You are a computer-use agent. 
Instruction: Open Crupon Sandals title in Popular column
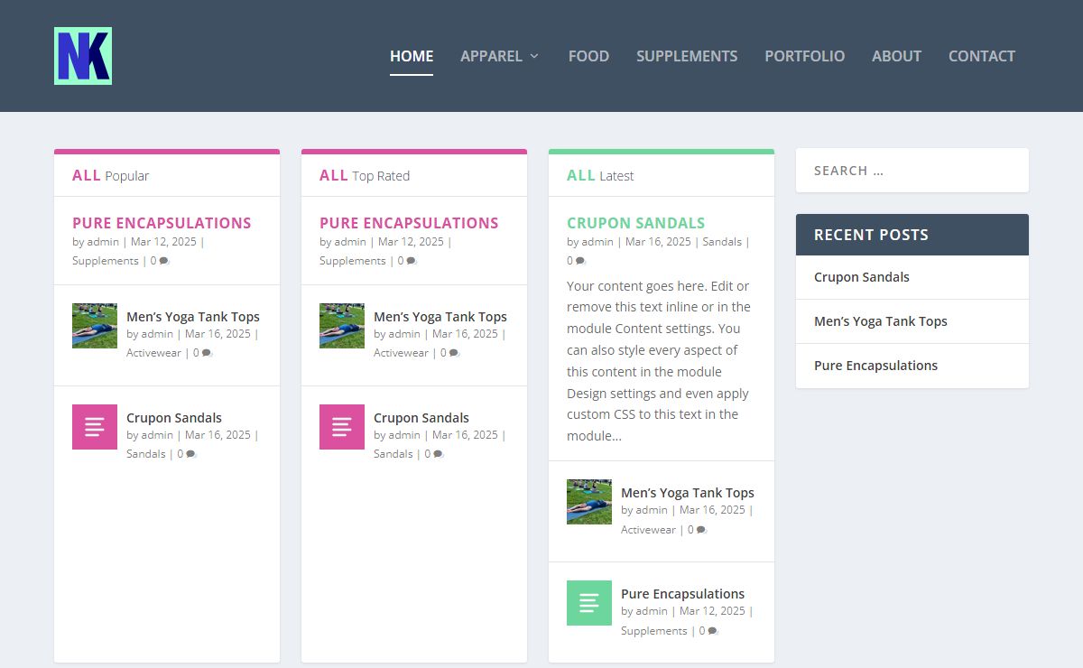coord(174,418)
